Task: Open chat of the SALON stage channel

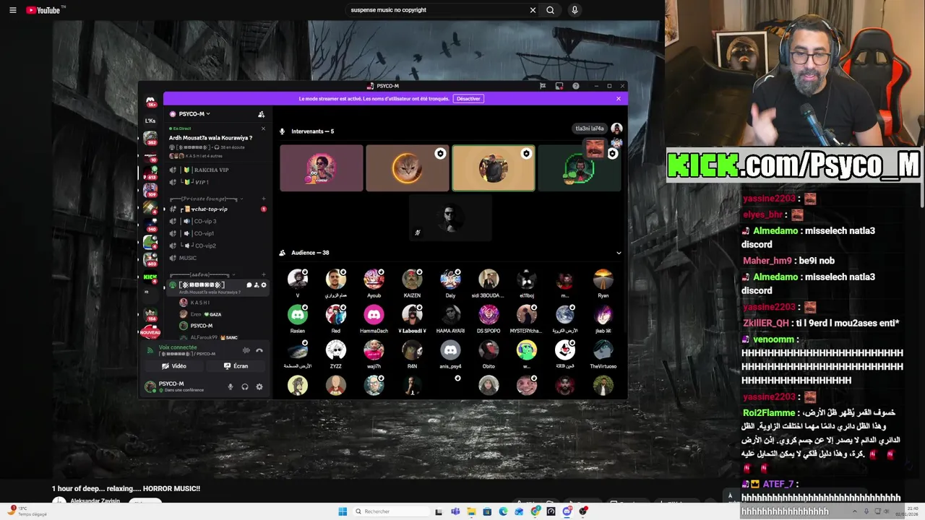Action: tap(249, 285)
